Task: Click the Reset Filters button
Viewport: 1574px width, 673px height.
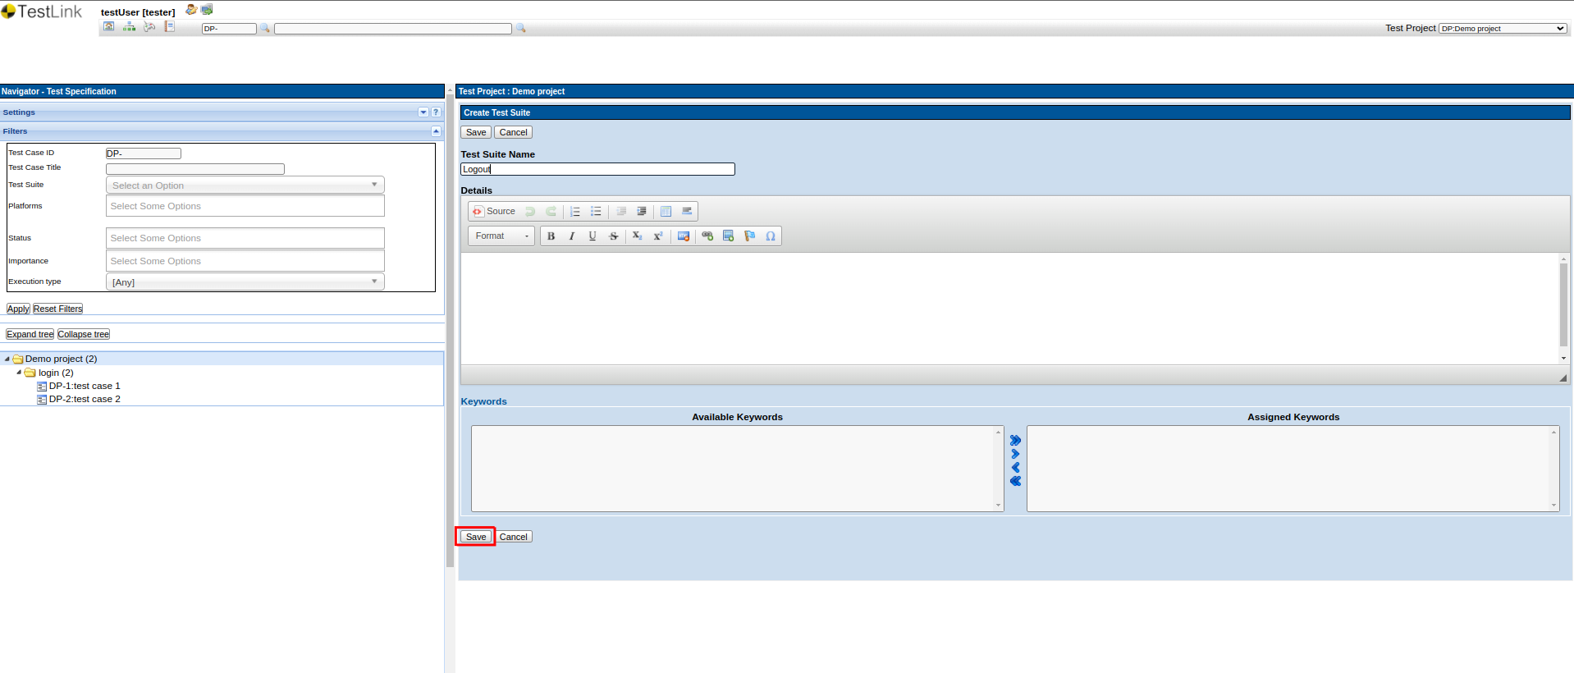Action: click(57, 309)
